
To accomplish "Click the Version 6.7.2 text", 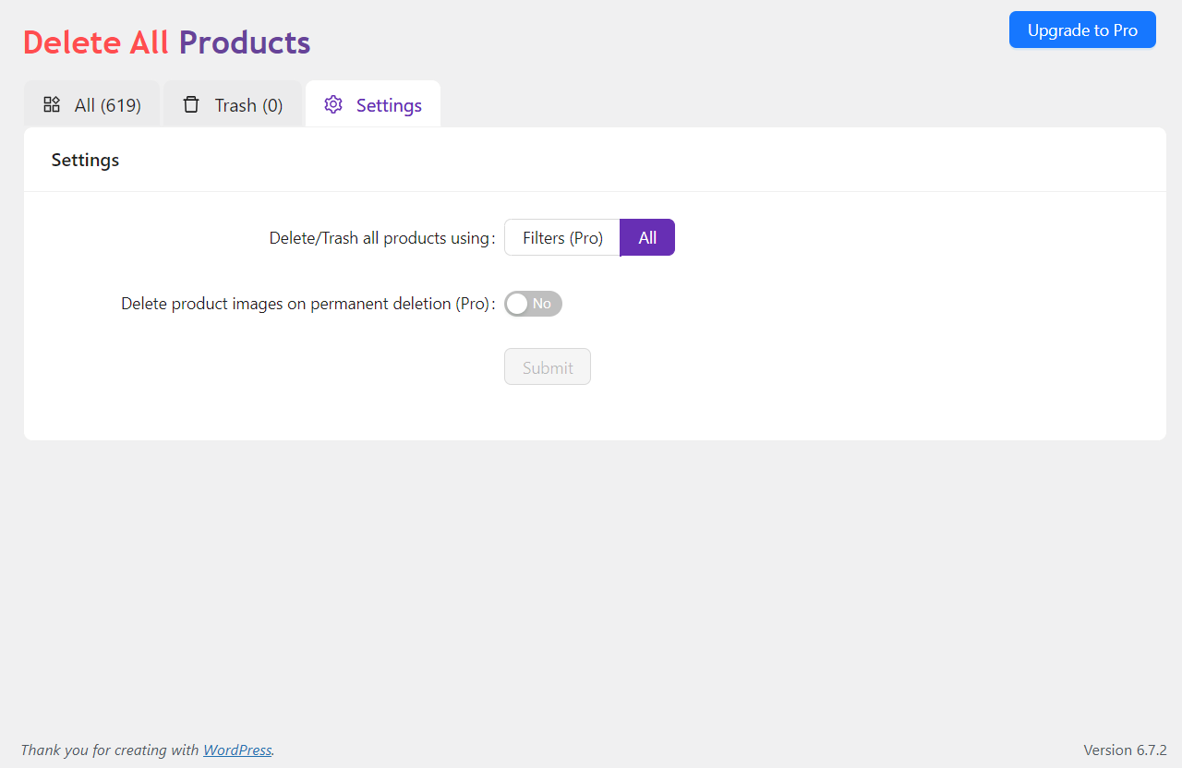I will pos(1125,750).
